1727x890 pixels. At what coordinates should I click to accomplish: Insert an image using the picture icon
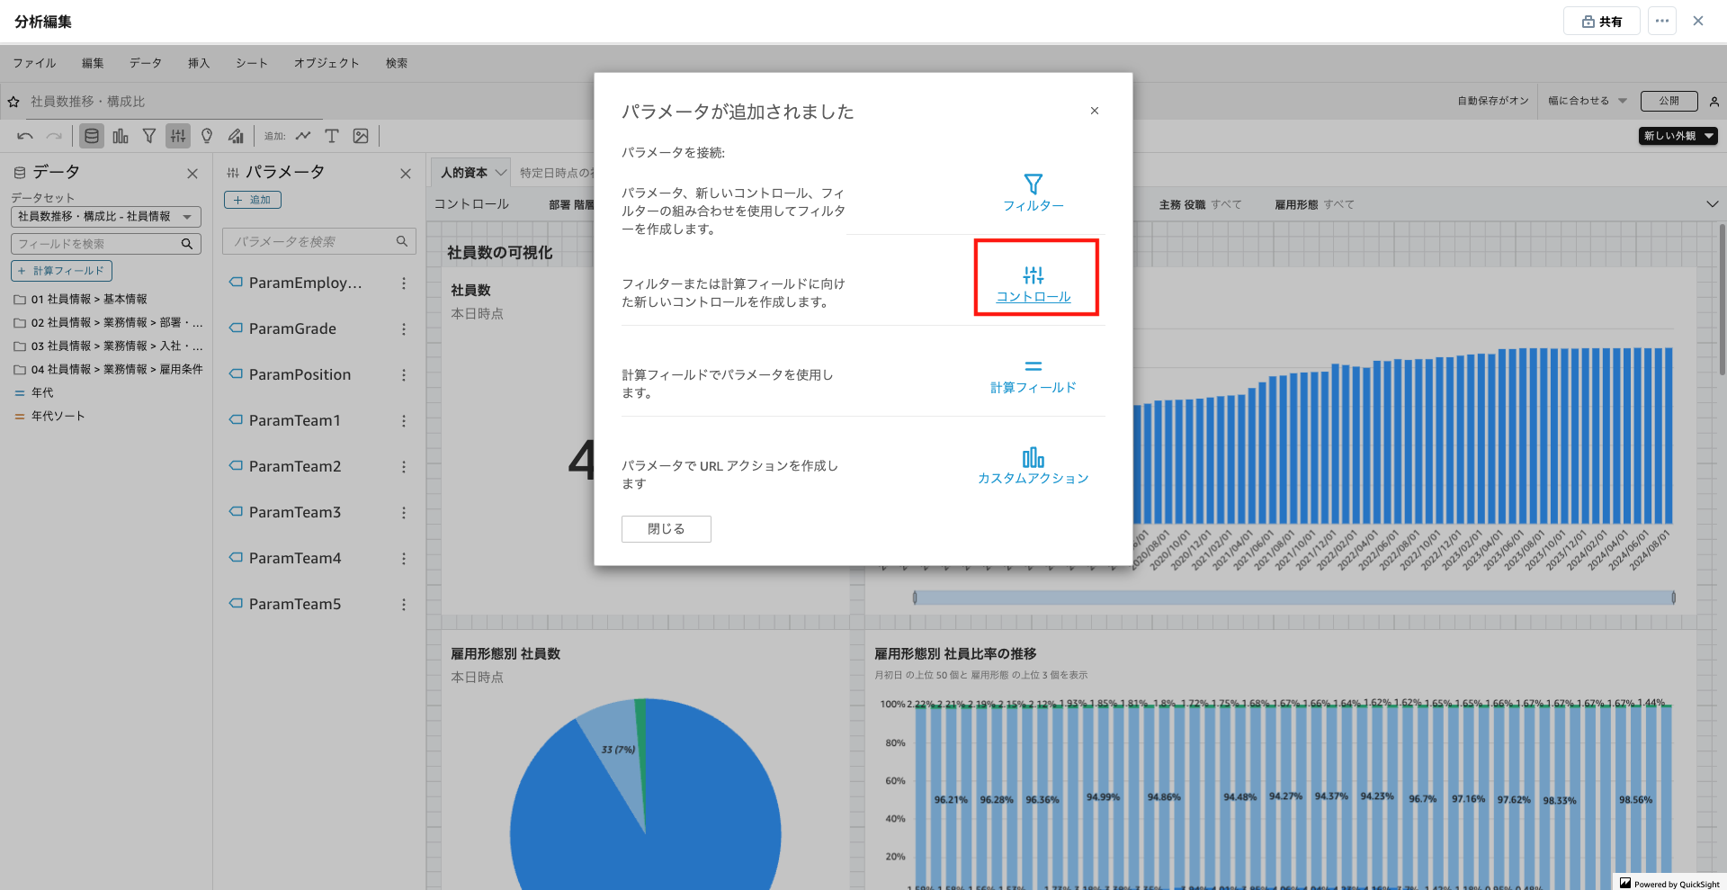361,136
